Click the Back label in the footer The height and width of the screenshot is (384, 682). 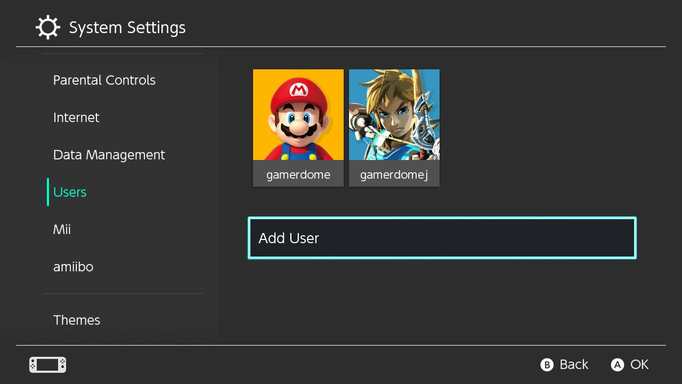tap(573, 364)
